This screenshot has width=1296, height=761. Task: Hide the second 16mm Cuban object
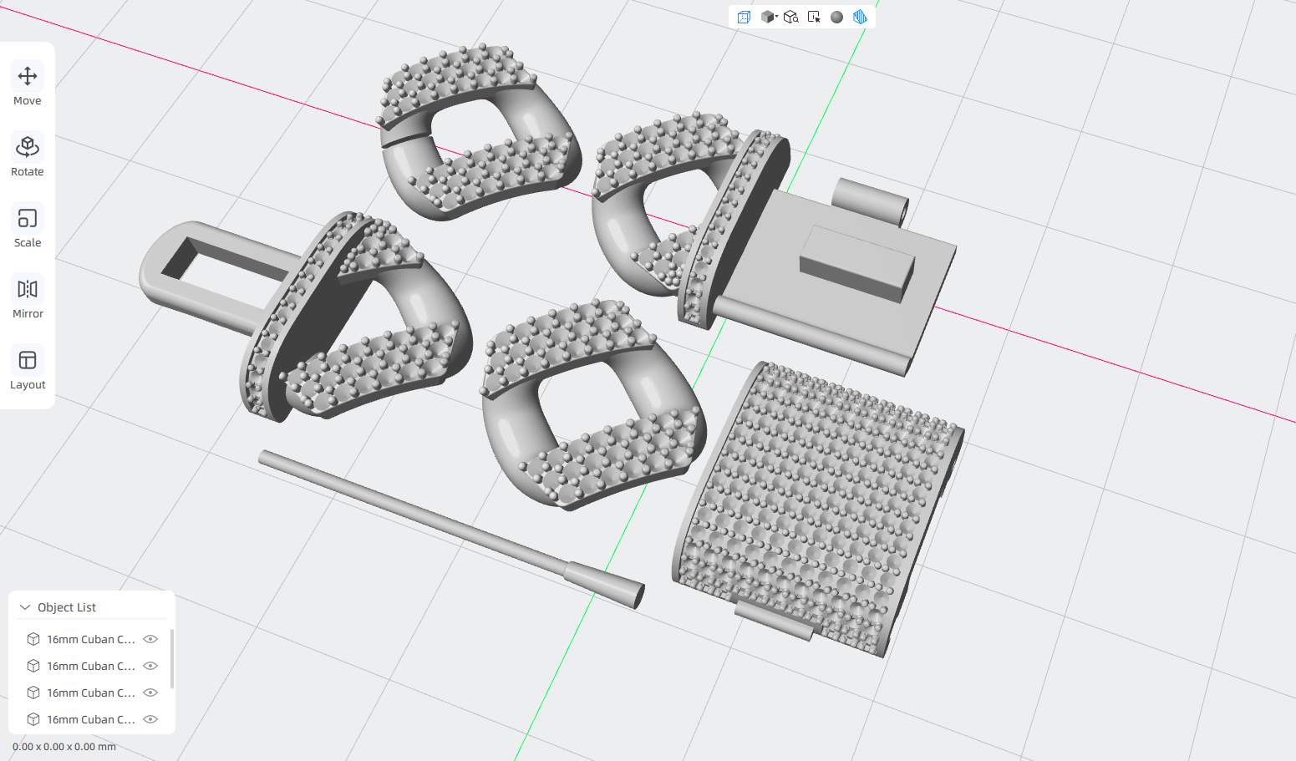click(150, 666)
